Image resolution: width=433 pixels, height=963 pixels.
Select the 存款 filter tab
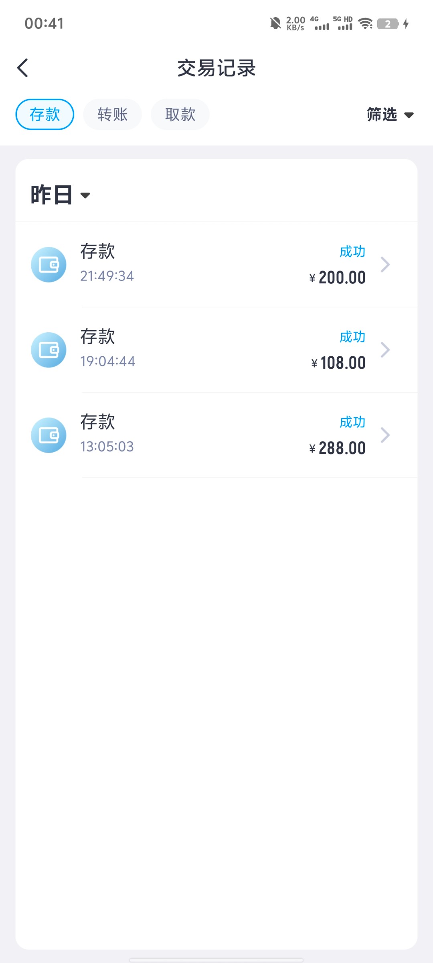click(x=45, y=114)
